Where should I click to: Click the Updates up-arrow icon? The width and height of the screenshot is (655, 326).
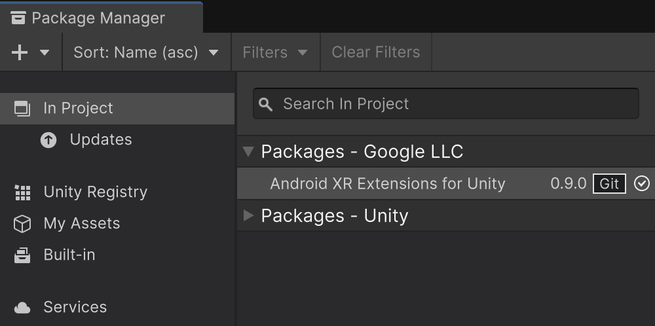tap(48, 140)
